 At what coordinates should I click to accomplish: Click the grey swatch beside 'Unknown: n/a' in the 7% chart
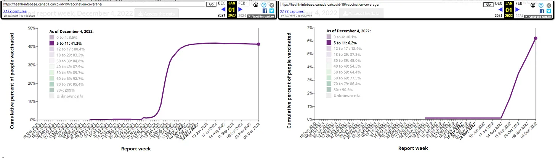(x=329, y=96)
